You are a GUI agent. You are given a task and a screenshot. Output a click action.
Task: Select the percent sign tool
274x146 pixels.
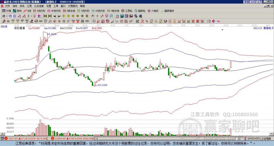[x=147, y=21]
